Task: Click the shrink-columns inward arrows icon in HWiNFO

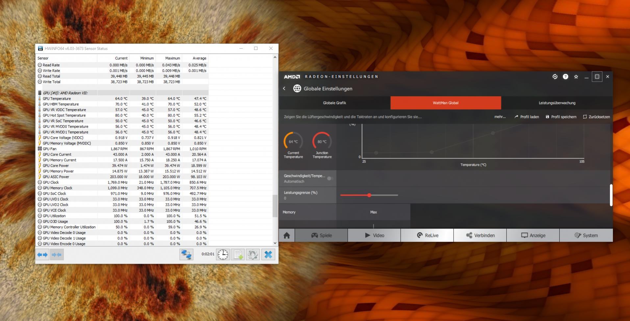Action: tap(57, 255)
